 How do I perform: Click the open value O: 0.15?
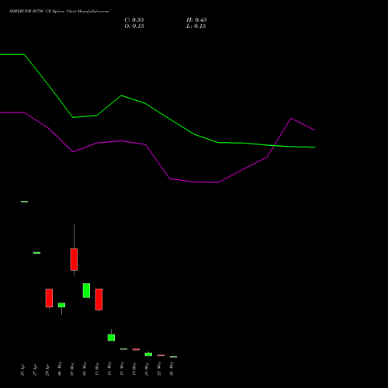(134, 26)
